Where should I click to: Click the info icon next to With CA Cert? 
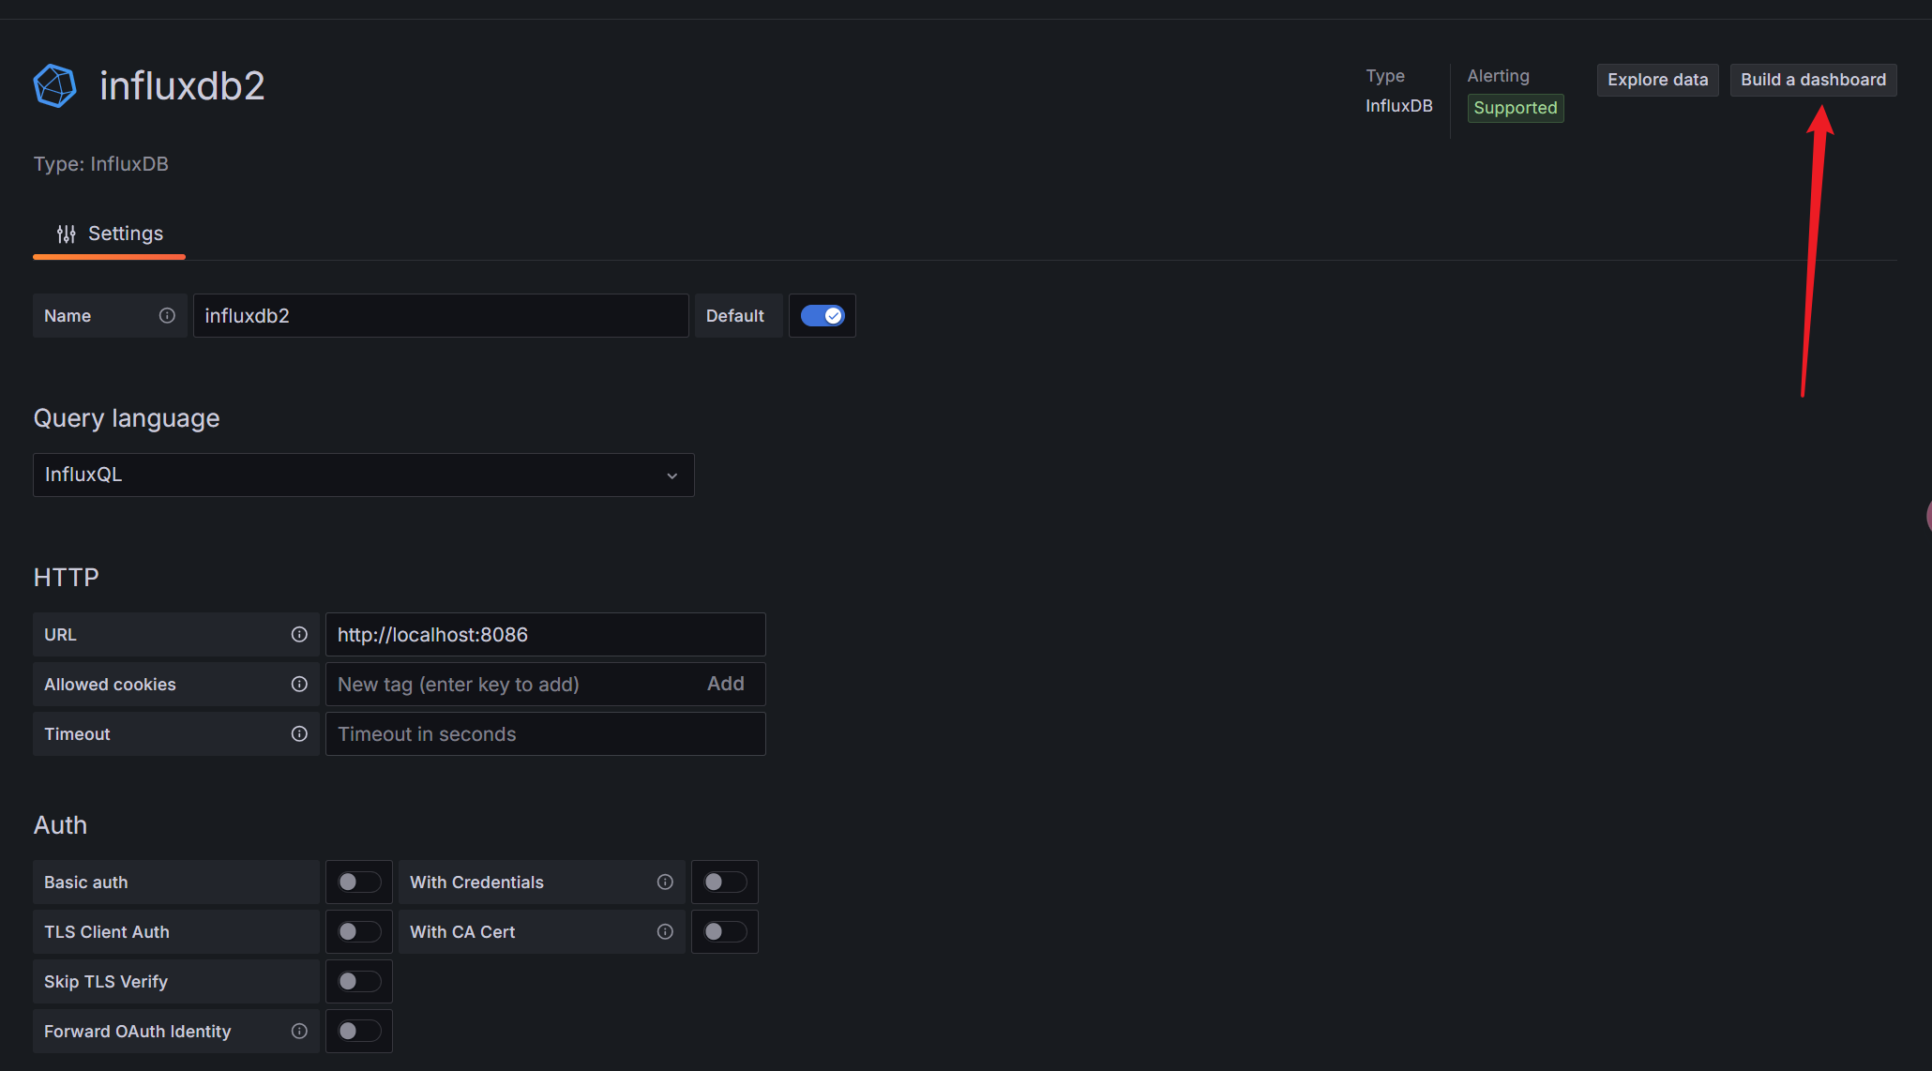665,932
